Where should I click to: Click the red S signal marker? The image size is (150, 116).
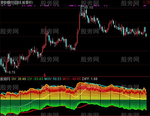[45, 75]
